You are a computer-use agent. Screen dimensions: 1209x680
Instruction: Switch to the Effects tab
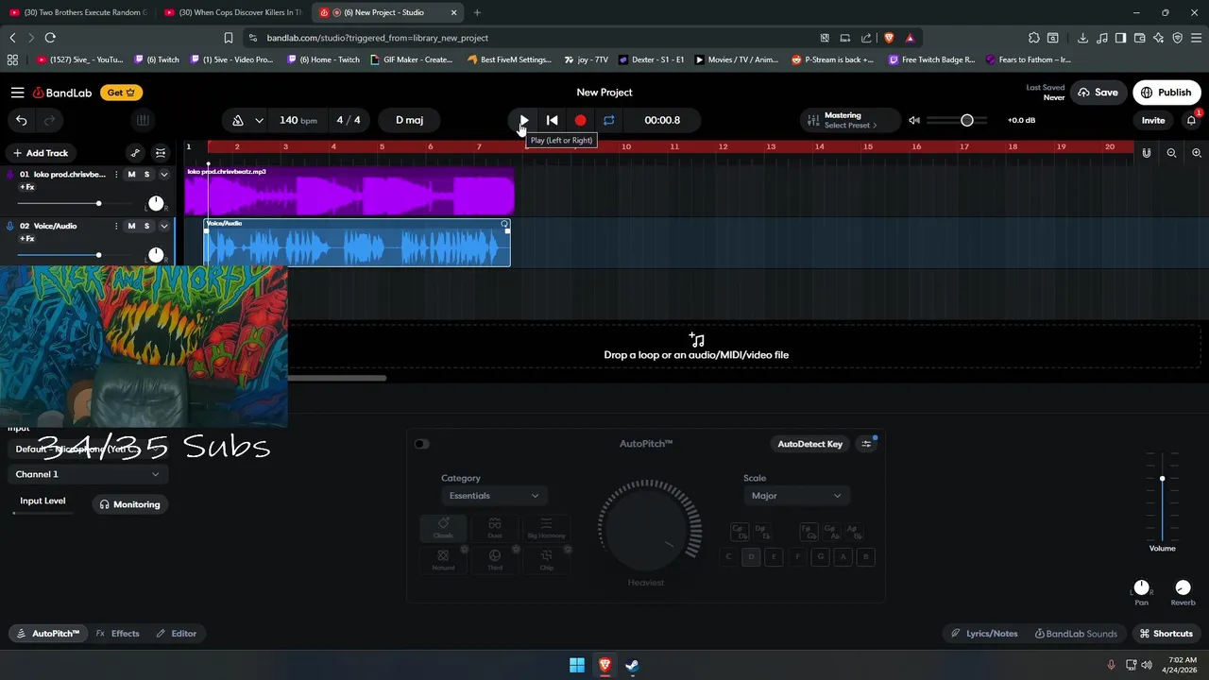117,634
